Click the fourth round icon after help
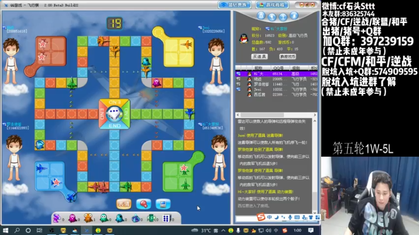The height and width of the screenshot is (235, 419). (x=294, y=16)
